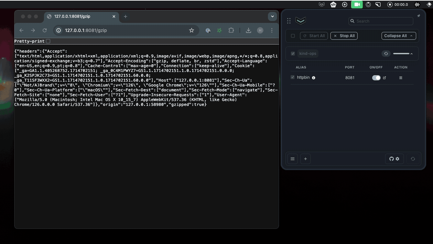Click inside the Search field
The height and width of the screenshot is (244, 433).
click(381, 21)
